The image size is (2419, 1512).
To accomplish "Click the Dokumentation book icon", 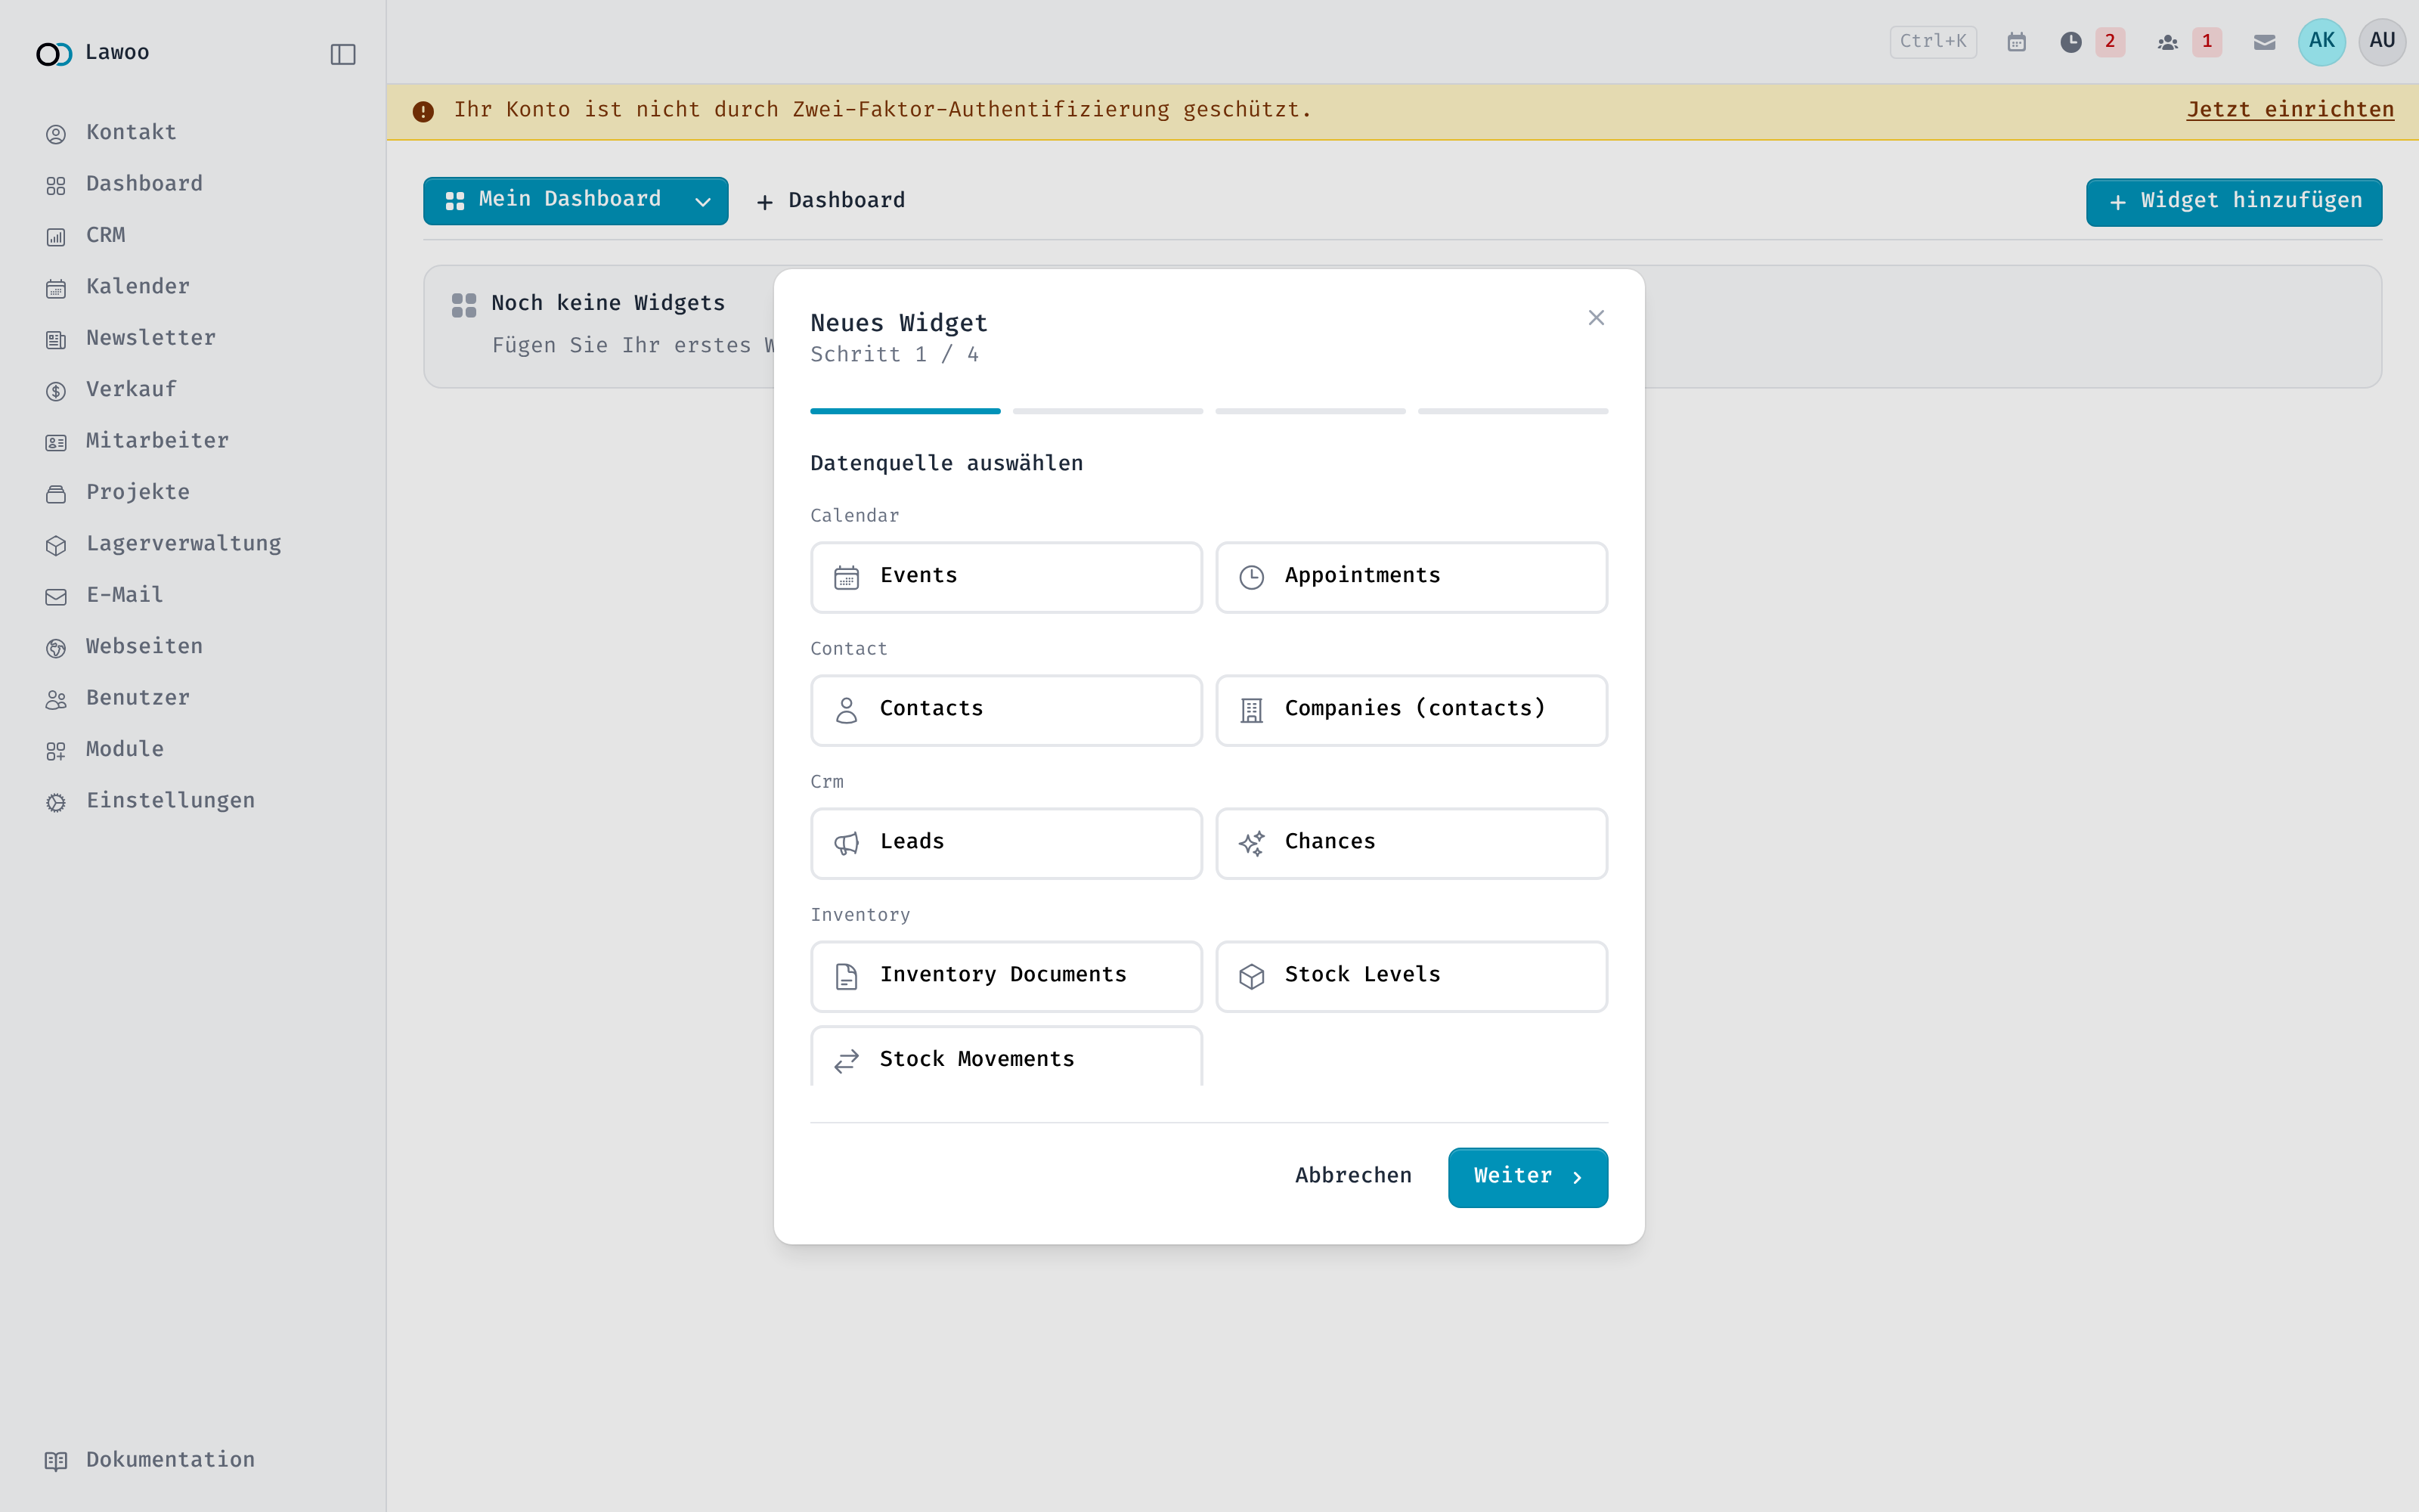I will tap(56, 1461).
